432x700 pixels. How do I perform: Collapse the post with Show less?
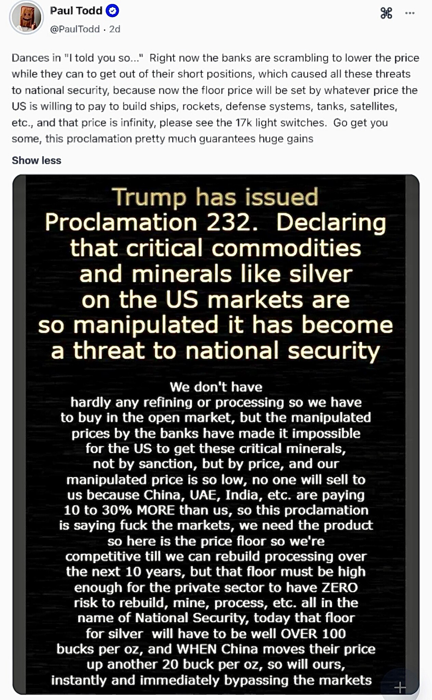[x=36, y=160]
